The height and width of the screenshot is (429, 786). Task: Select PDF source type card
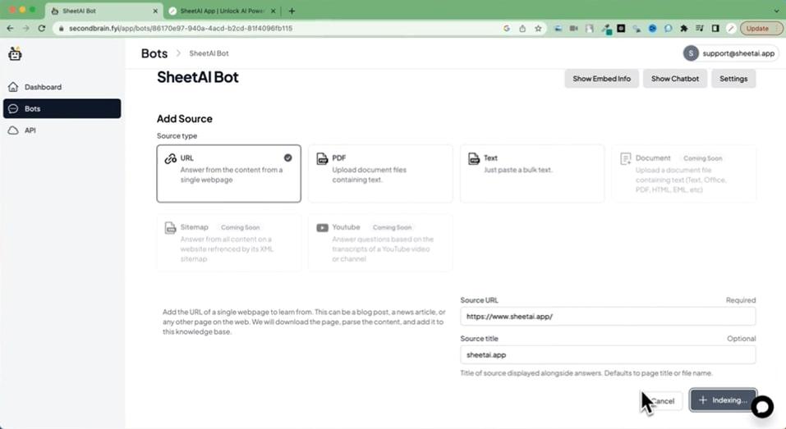pyautogui.click(x=380, y=174)
